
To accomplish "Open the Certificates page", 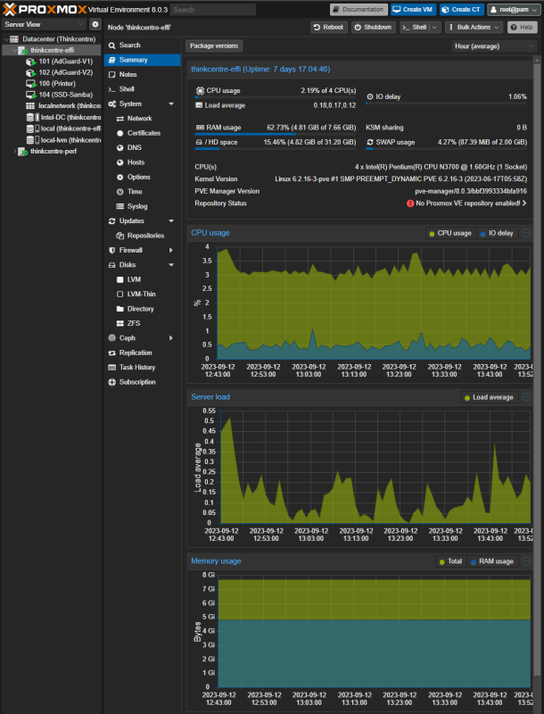I will point(142,133).
